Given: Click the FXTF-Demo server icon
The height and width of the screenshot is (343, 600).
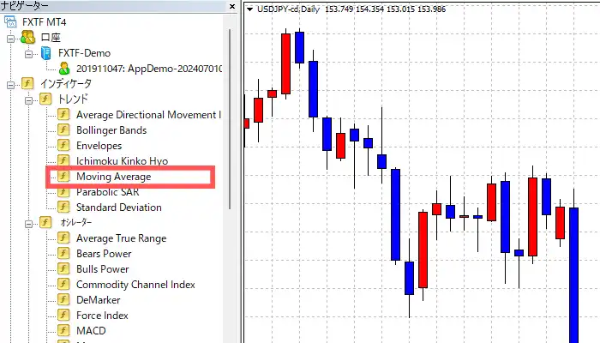Looking at the screenshot, I should (46, 54).
